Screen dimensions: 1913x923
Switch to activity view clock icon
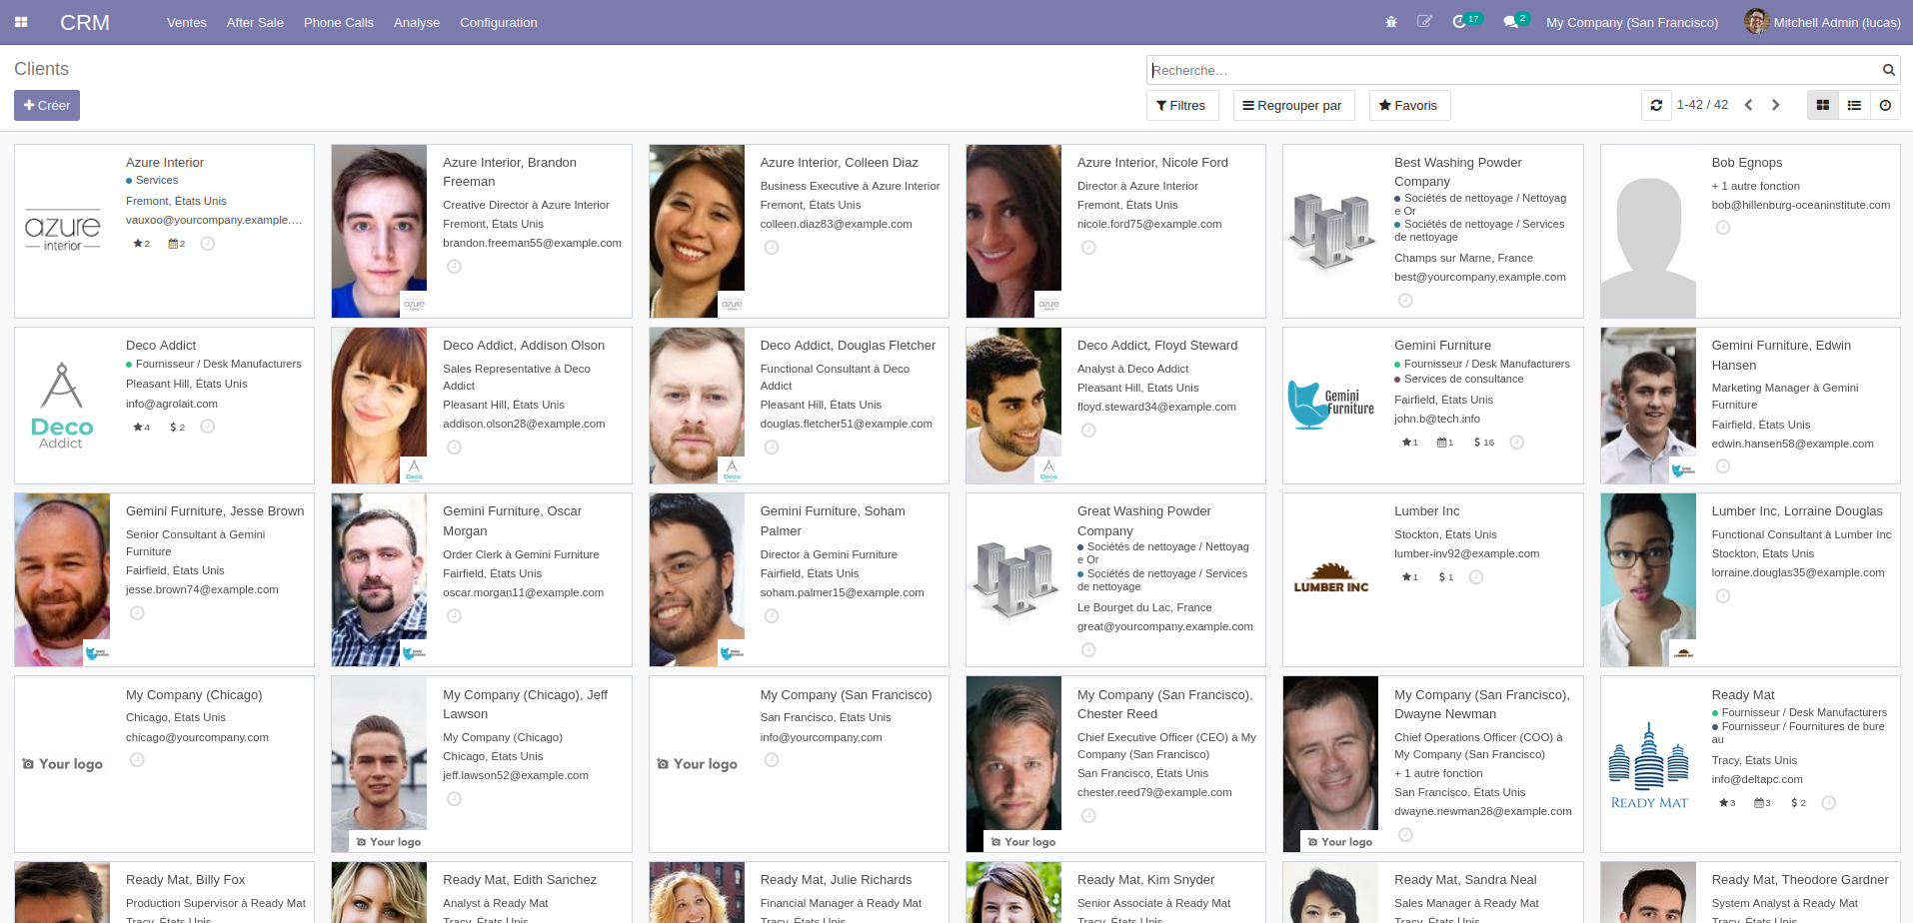(1885, 105)
